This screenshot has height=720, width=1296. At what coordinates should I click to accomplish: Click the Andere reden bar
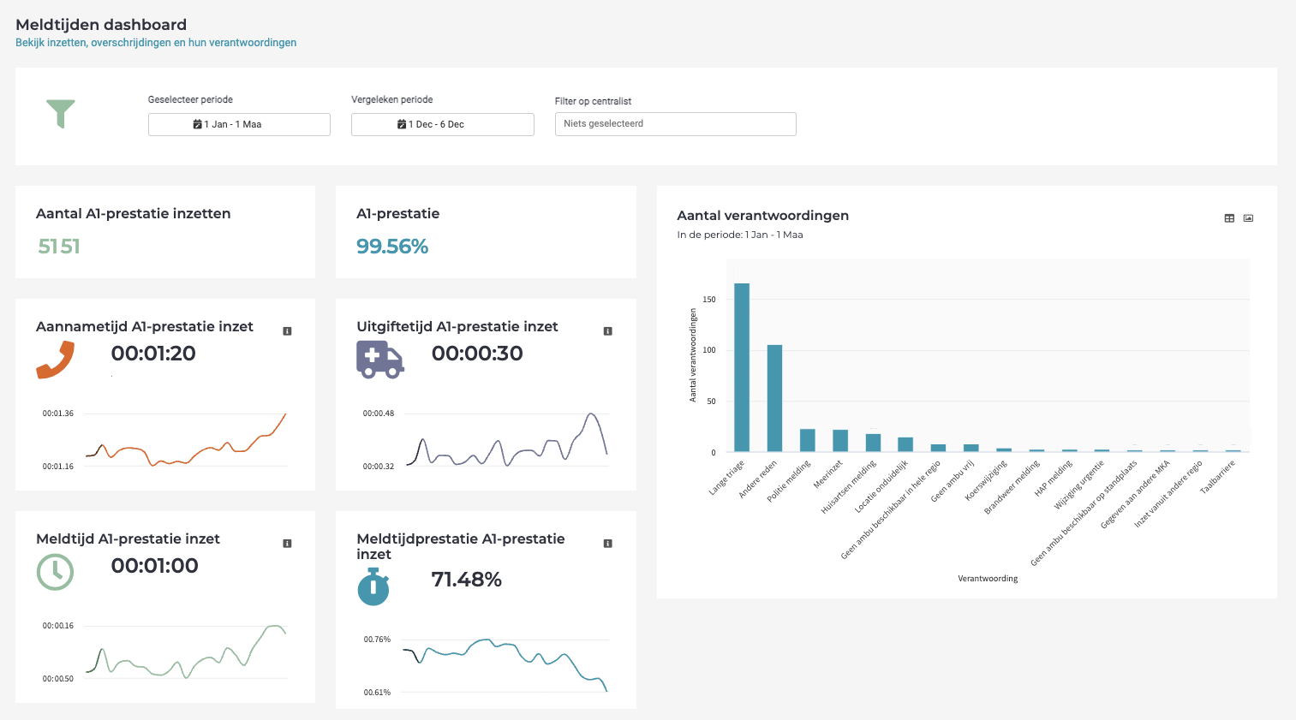774,398
